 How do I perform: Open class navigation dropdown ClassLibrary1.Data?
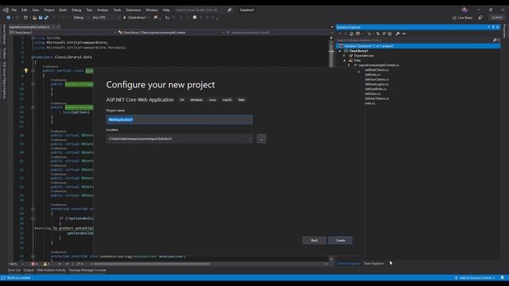[171, 33]
